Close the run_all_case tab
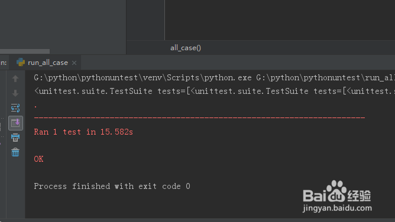Image resolution: width=395 pixels, height=222 pixels. [74, 63]
